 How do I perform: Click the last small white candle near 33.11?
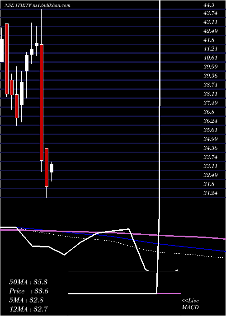[52, 168]
